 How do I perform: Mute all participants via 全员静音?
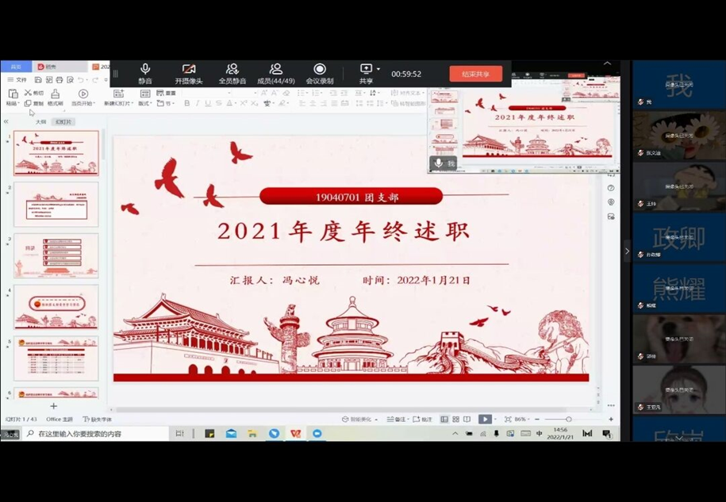(x=232, y=73)
